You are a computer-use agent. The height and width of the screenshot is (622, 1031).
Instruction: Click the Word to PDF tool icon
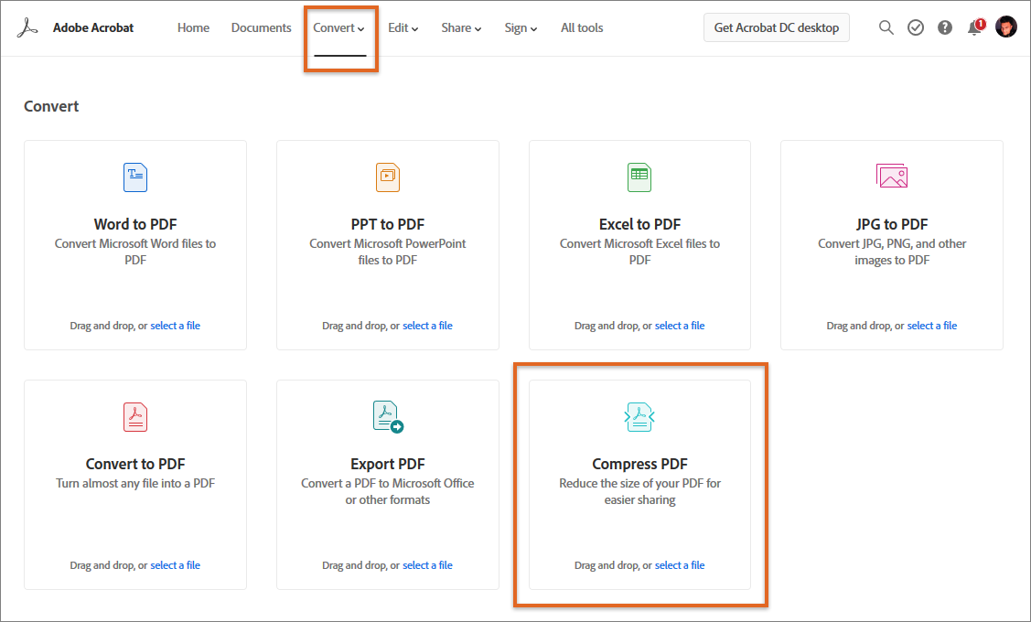[x=134, y=177]
